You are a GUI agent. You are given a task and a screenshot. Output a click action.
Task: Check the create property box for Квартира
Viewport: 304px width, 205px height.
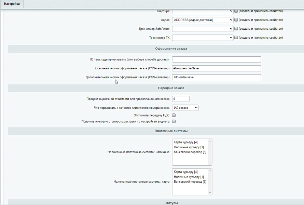pyautogui.click(x=236, y=11)
